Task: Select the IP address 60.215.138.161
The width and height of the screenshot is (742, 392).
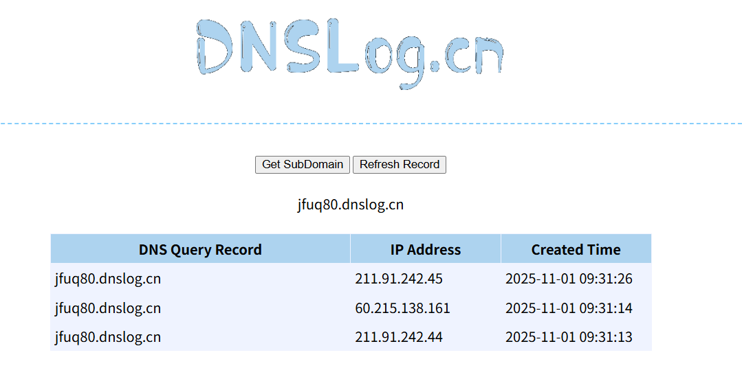Action: click(403, 308)
